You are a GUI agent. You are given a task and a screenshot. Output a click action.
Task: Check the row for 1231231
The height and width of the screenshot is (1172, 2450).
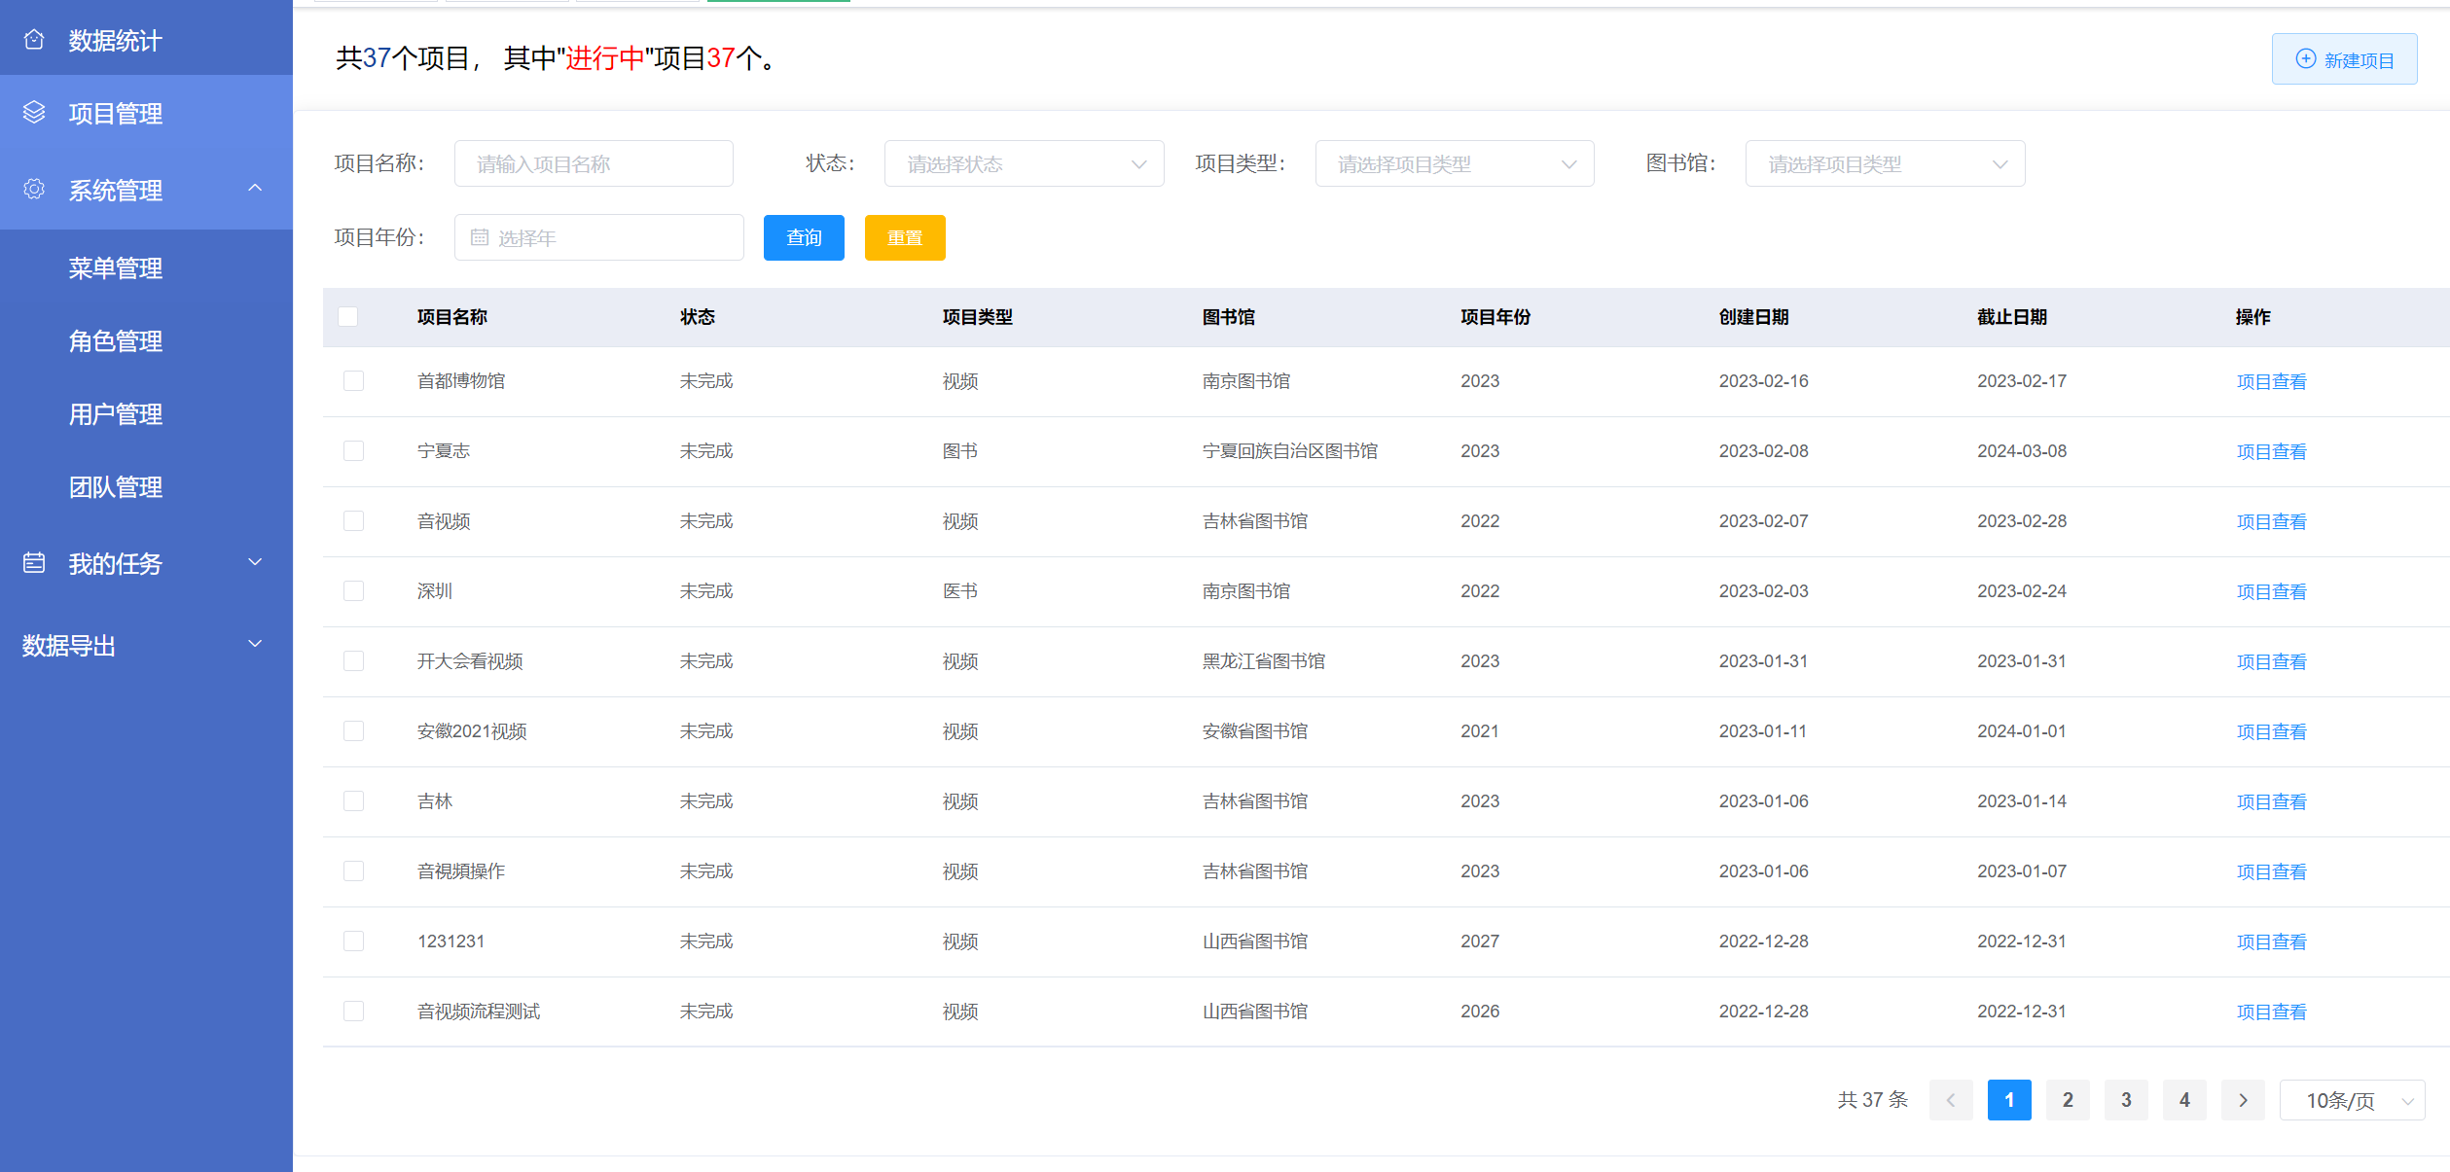[353, 941]
